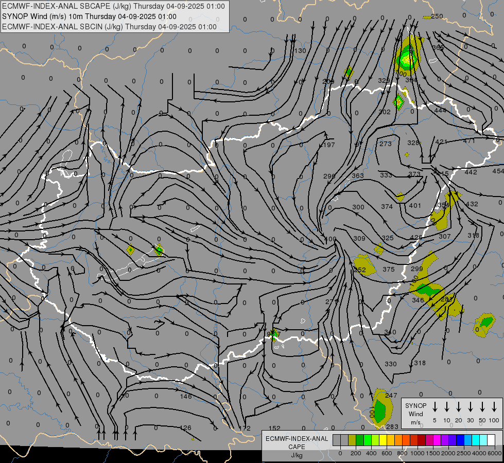Viewport: 504px width, 463px height.
Task: Click the map value 363
Action: coord(358,176)
